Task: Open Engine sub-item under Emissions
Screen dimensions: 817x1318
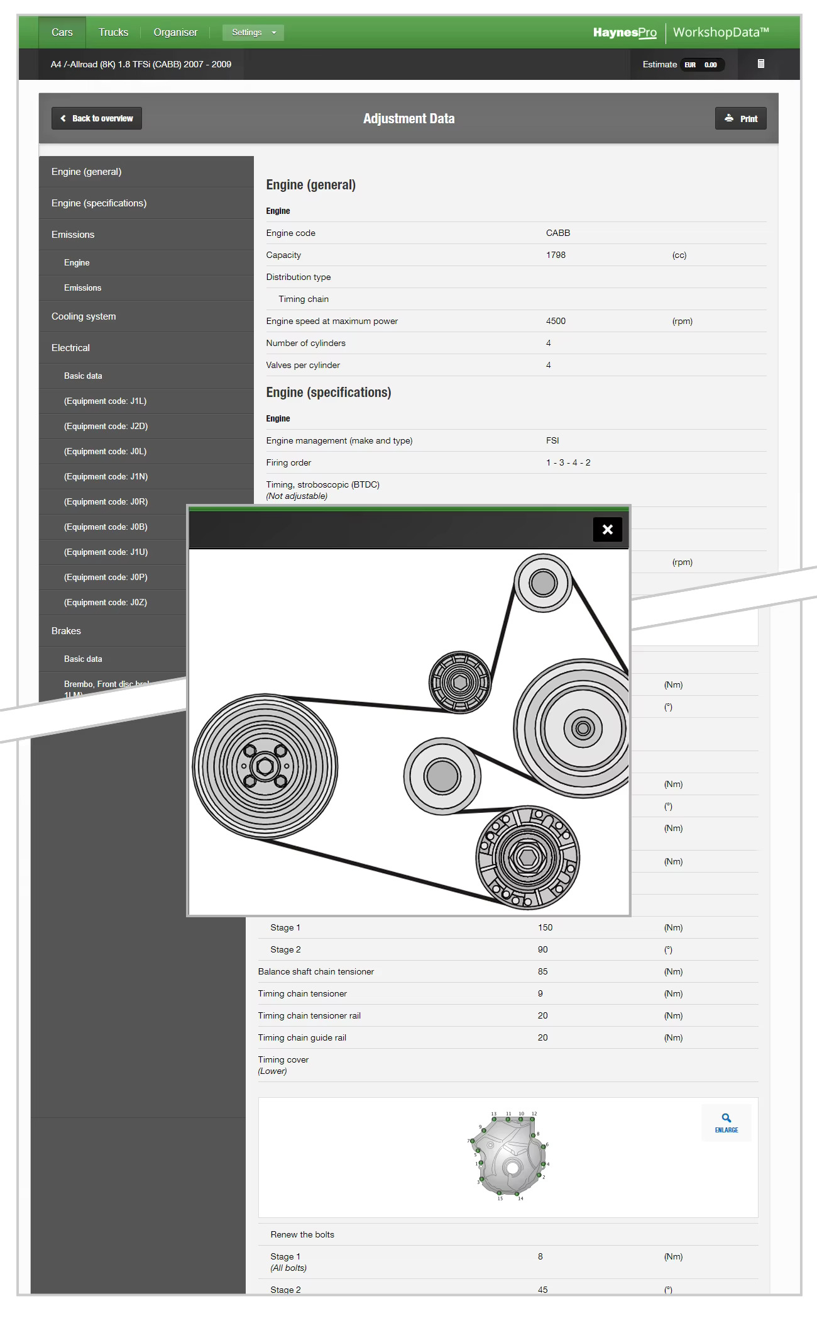Action: (x=146, y=263)
